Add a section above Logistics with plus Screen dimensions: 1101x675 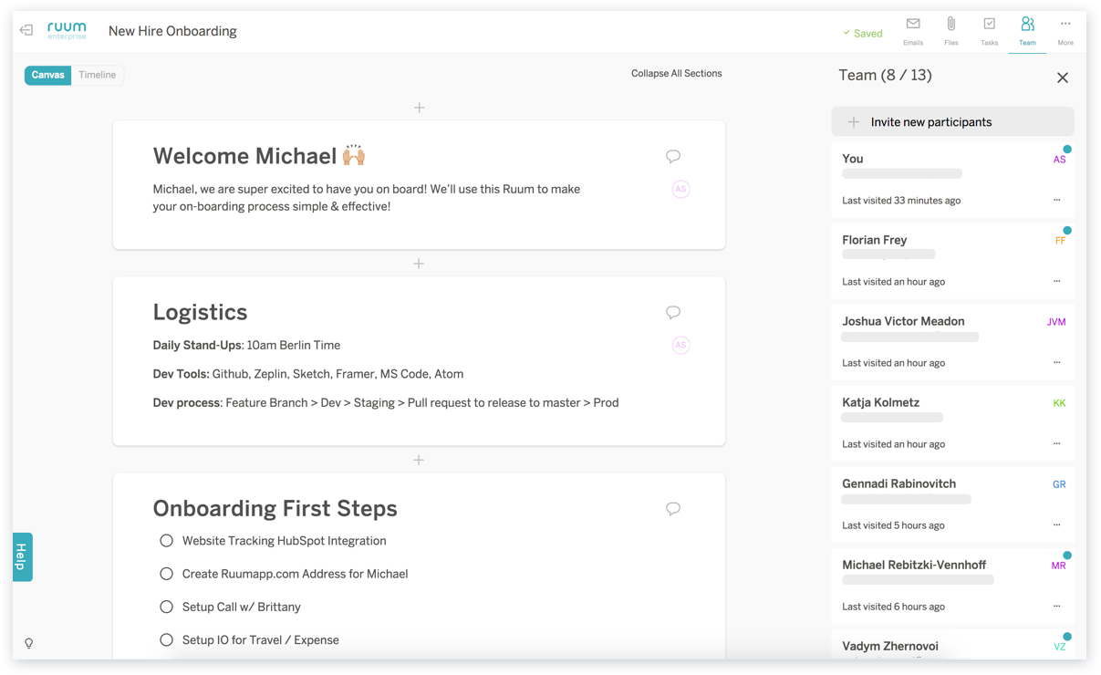click(x=419, y=264)
